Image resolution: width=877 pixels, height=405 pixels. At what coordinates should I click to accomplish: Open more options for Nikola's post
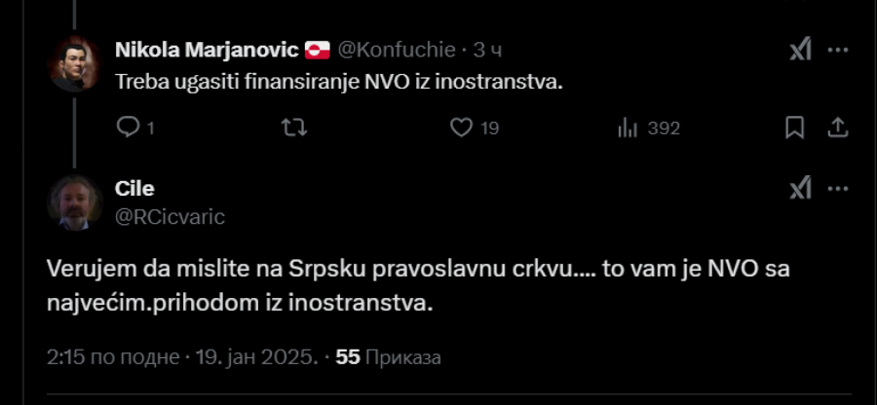click(x=837, y=50)
